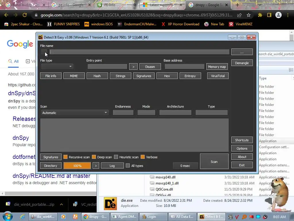This screenshot has width=294, height=221.
Task: Open the VineMEMZ bookmark
Action: click(241, 24)
